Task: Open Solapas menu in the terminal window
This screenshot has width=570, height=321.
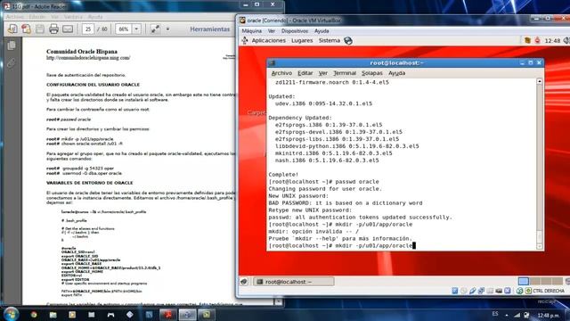Action: [372, 73]
